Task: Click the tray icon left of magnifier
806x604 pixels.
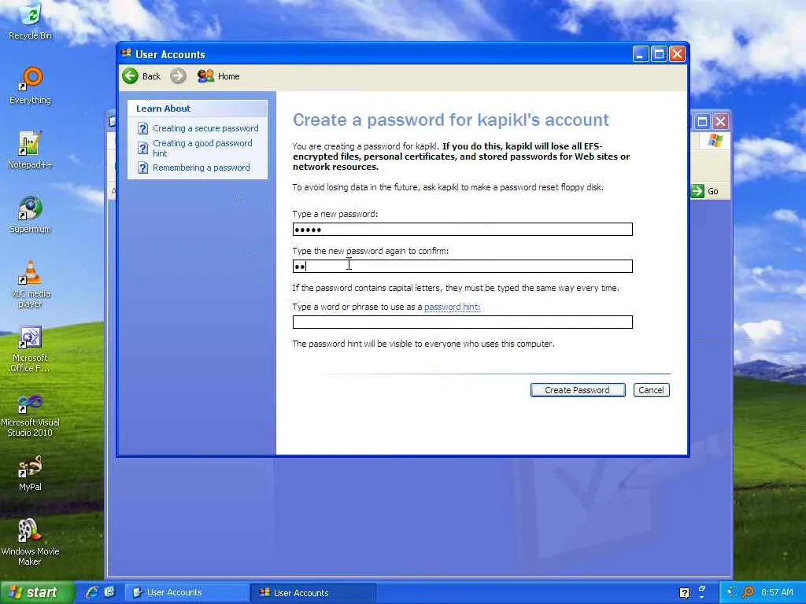Action: point(731,592)
